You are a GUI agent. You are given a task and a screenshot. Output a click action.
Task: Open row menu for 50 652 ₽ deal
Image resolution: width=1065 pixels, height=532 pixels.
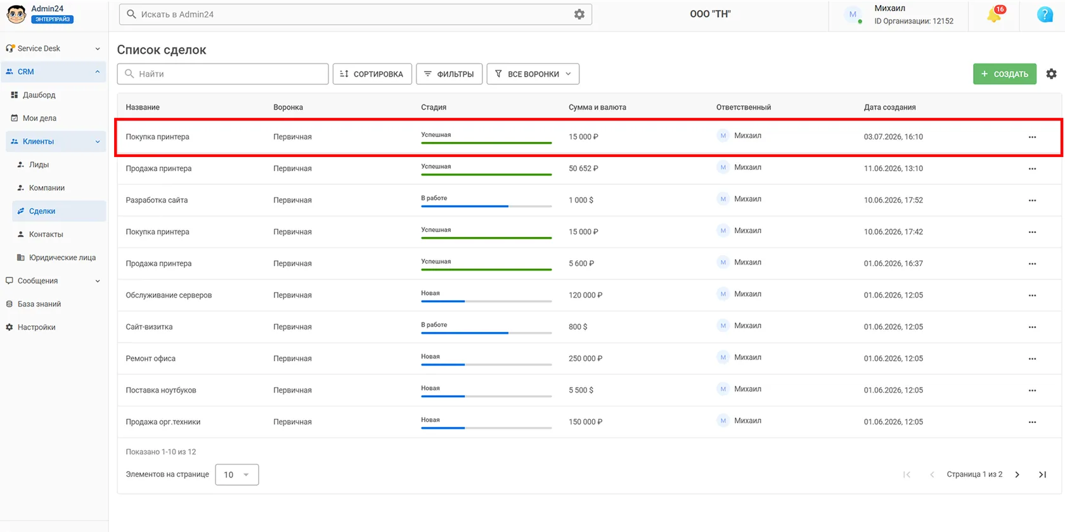pos(1032,168)
